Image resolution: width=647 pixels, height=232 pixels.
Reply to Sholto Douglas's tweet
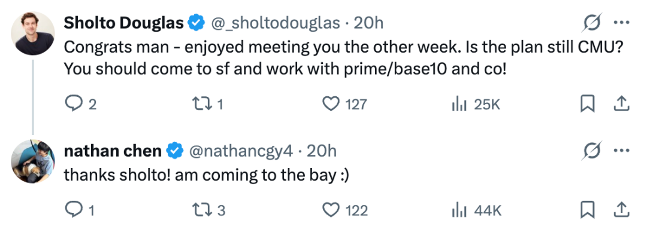[74, 104]
